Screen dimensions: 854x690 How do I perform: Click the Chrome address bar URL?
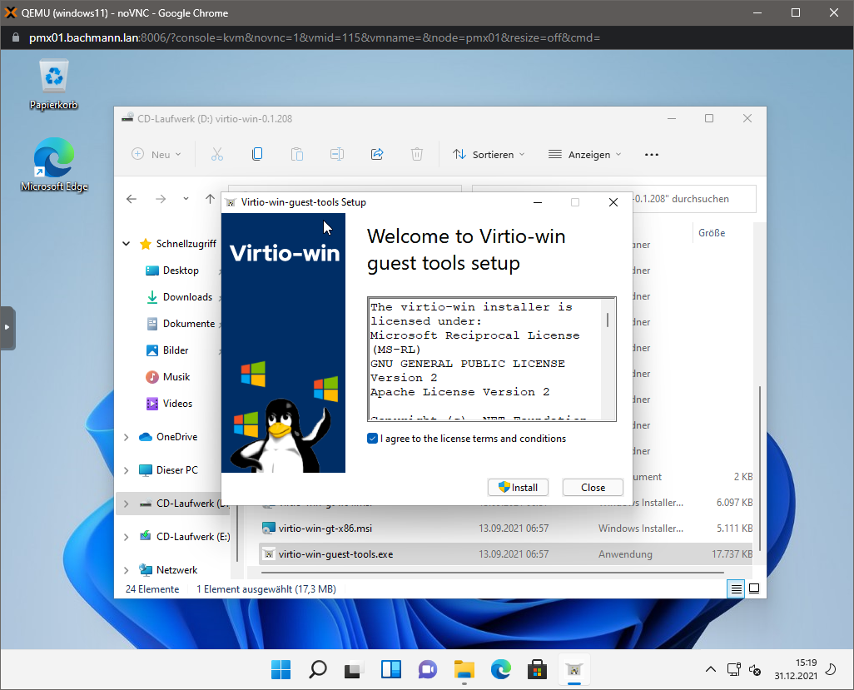315,37
